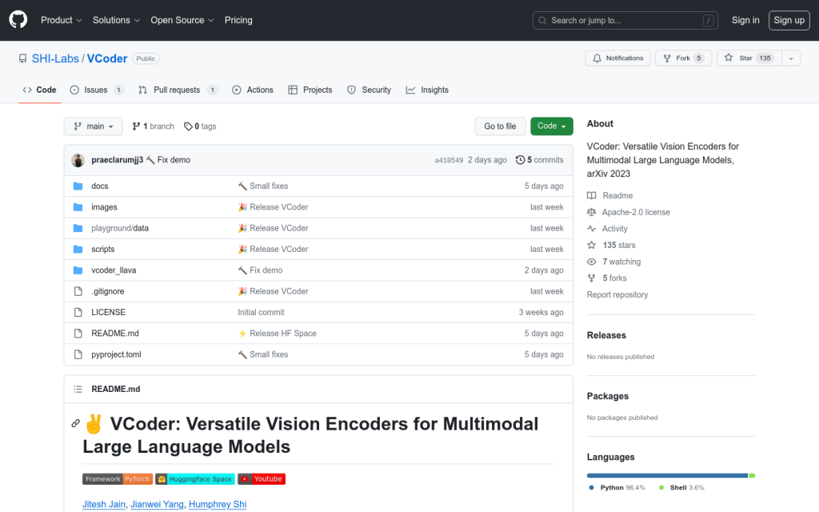The height and width of the screenshot is (512, 819).
Task: Open the Youtube badge
Action: [x=262, y=479]
